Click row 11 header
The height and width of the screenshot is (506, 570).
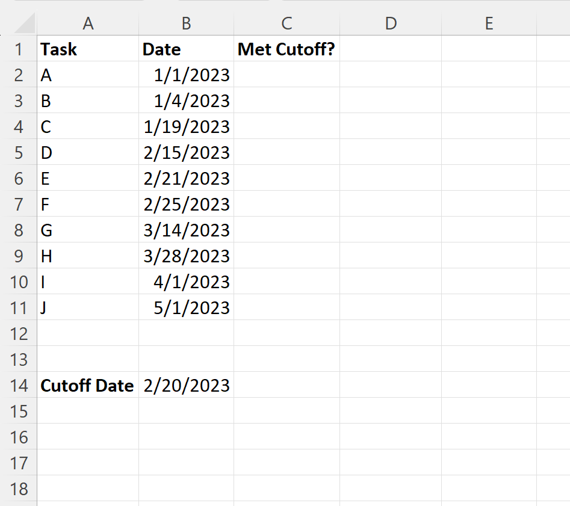[x=19, y=307]
